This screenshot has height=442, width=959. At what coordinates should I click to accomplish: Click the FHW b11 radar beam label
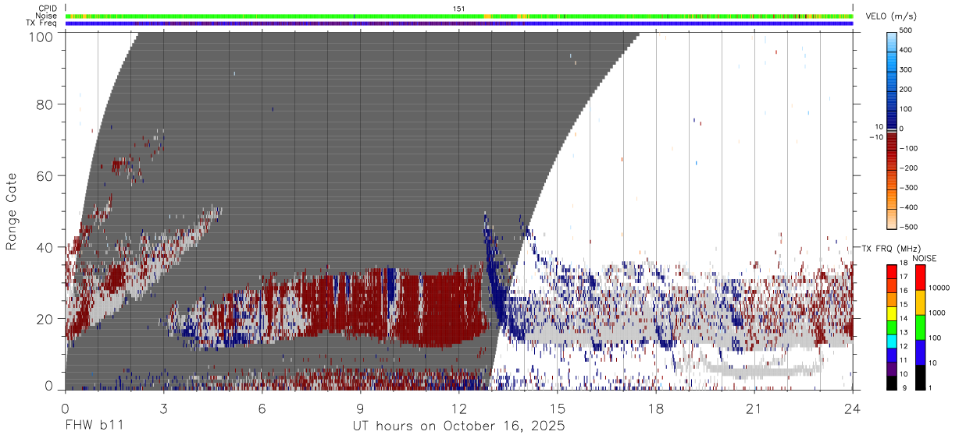(94, 426)
